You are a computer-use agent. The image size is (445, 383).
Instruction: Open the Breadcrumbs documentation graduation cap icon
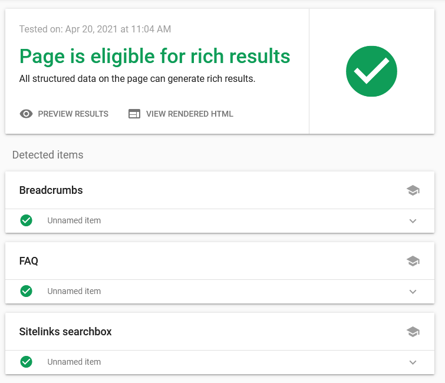(x=413, y=190)
